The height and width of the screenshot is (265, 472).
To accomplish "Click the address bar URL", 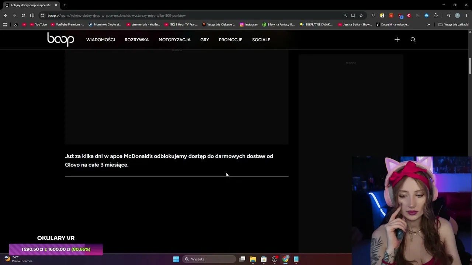I will point(117,15).
